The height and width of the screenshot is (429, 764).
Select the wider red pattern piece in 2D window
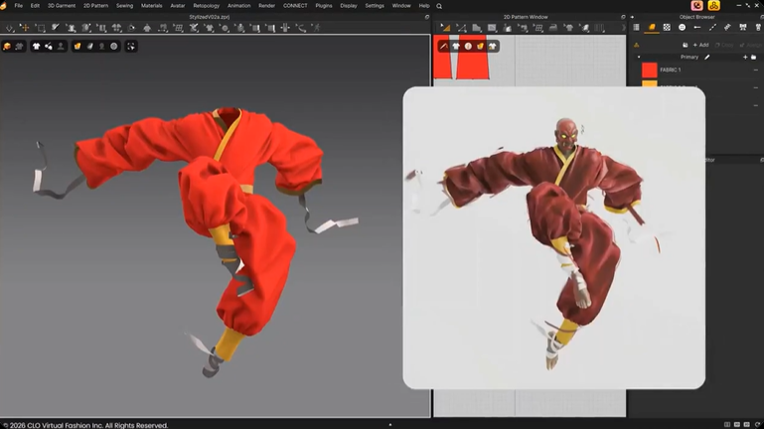472,57
